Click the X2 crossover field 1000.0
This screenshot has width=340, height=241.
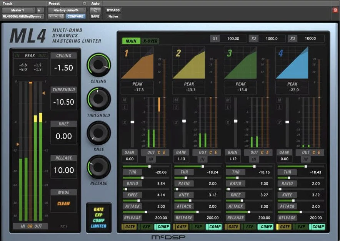coord(272,38)
